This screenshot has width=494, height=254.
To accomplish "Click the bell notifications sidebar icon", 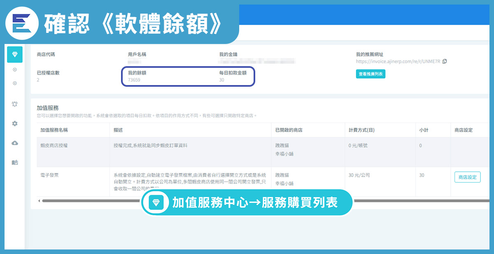I will coord(15,104).
